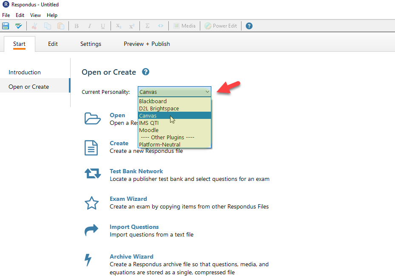Switch to the Edit tab
395x276 pixels.
[x=53, y=44]
